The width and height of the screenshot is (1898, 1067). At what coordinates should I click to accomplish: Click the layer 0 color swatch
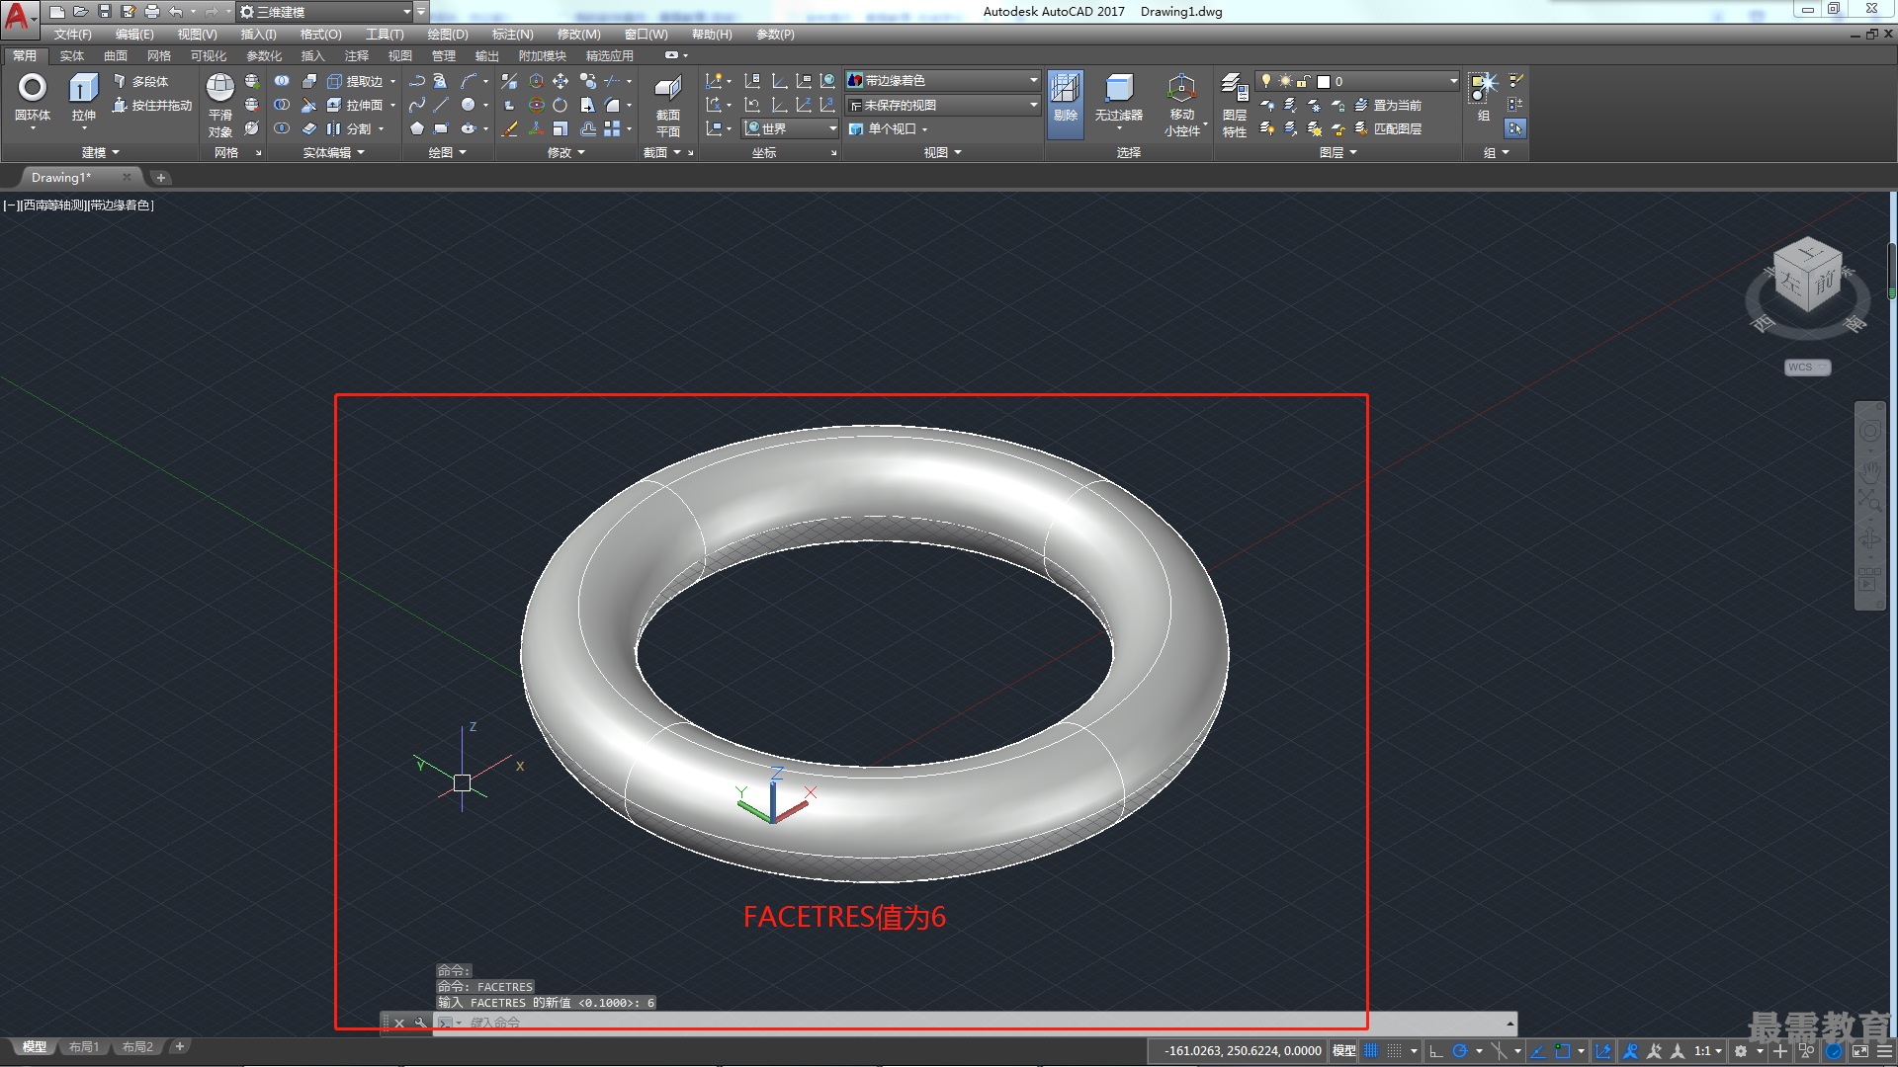coord(1324,82)
